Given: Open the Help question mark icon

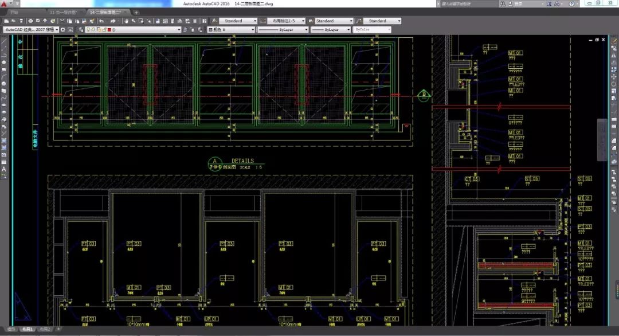Looking at the screenshot, I should point(205,21).
